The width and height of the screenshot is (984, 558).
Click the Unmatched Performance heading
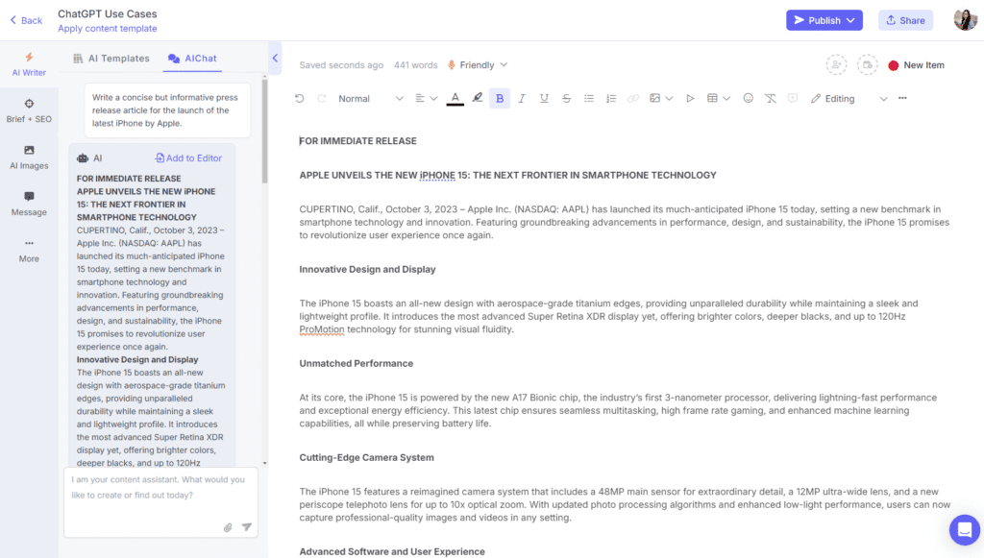point(356,363)
